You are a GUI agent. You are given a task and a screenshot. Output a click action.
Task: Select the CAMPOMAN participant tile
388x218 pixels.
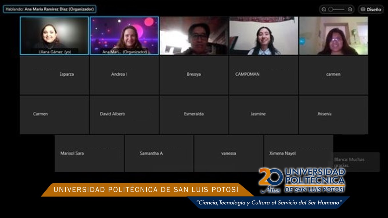coord(264,75)
